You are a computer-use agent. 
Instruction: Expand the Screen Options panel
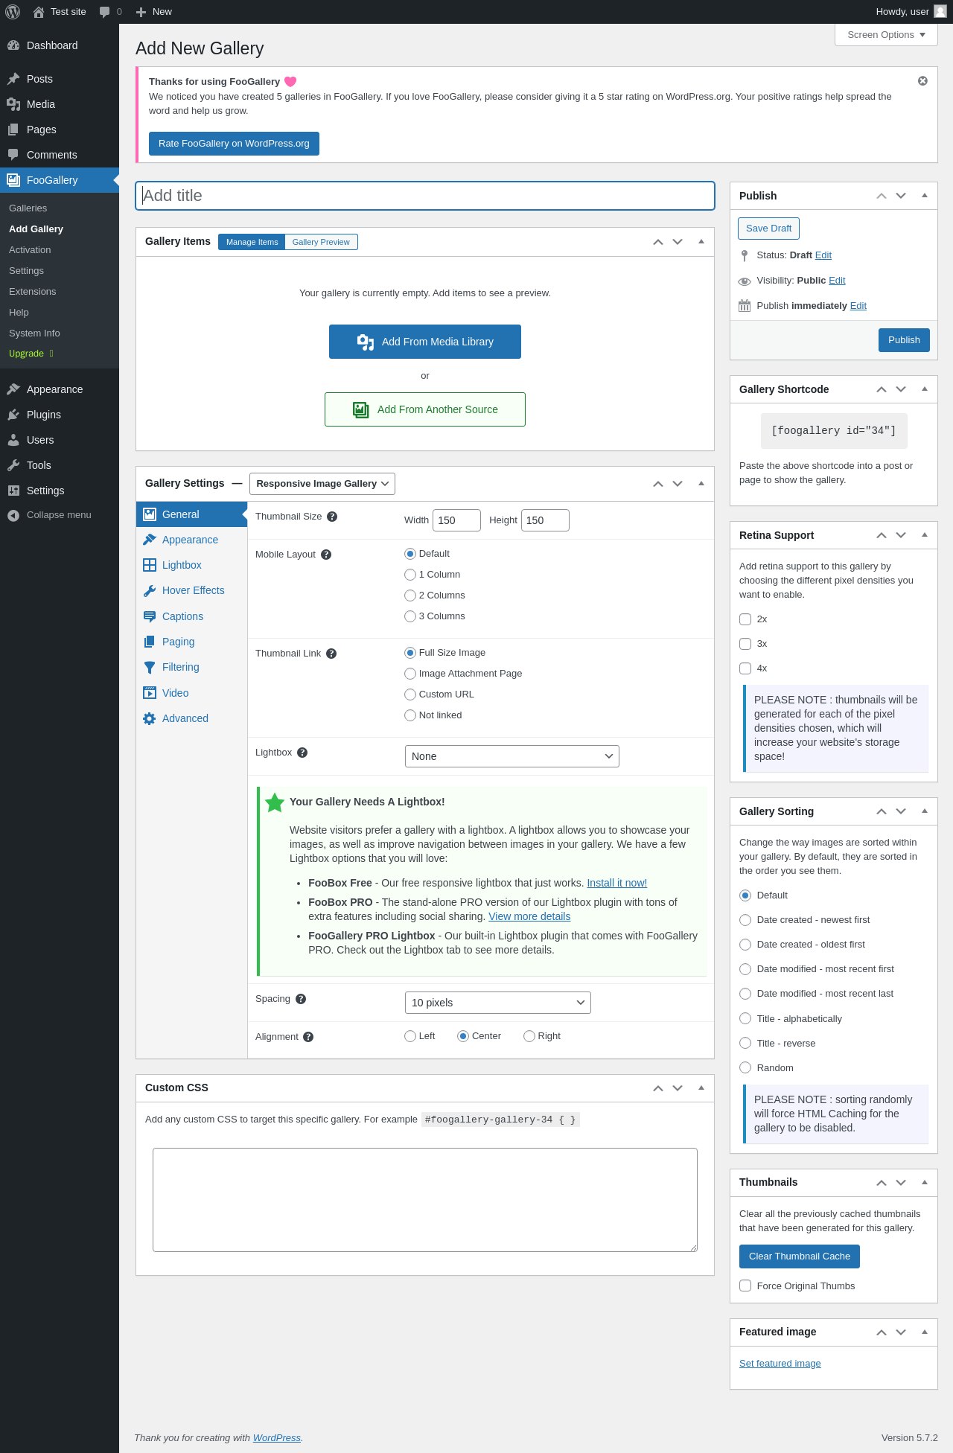[886, 35]
